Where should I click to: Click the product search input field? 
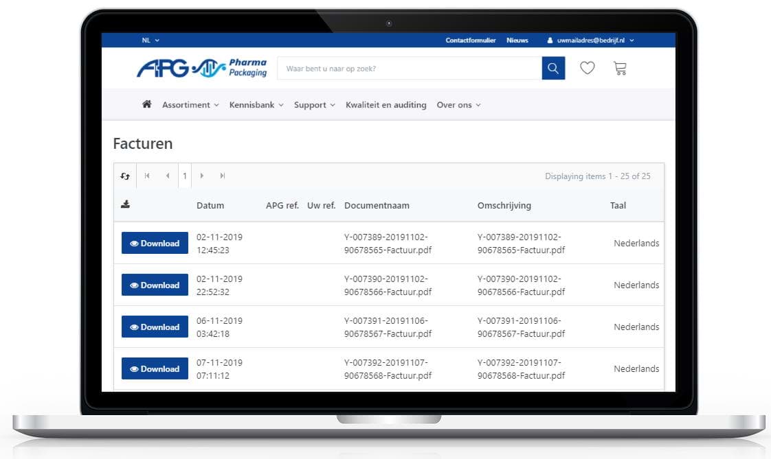(409, 69)
